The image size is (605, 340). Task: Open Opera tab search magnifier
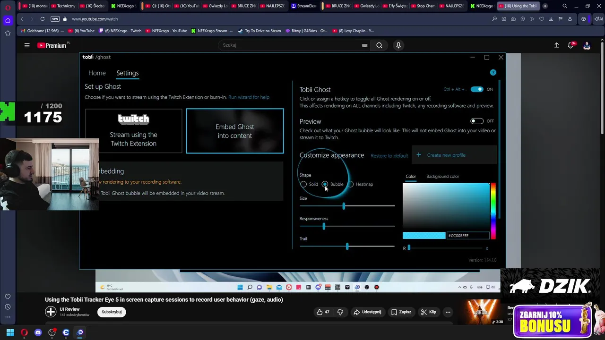click(x=565, y=6)
